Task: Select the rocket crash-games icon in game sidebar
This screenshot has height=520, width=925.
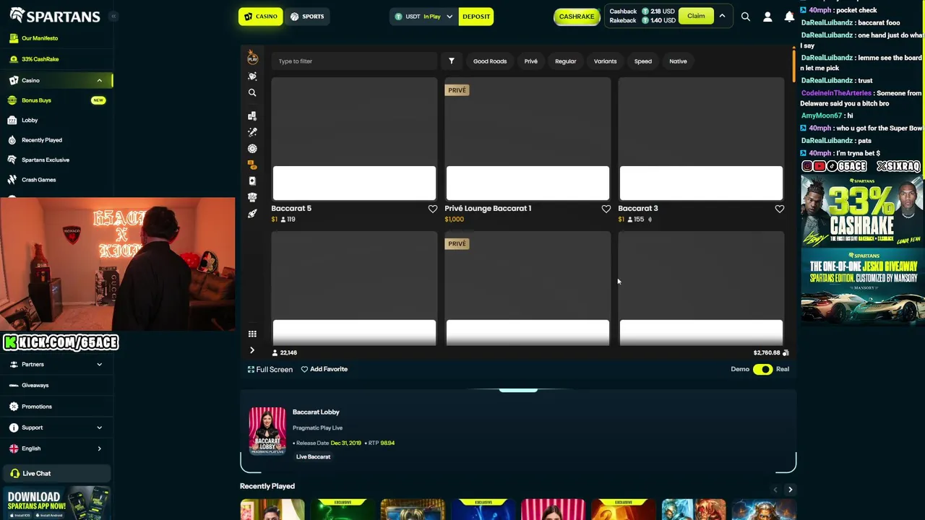Action: coord(252,214)
